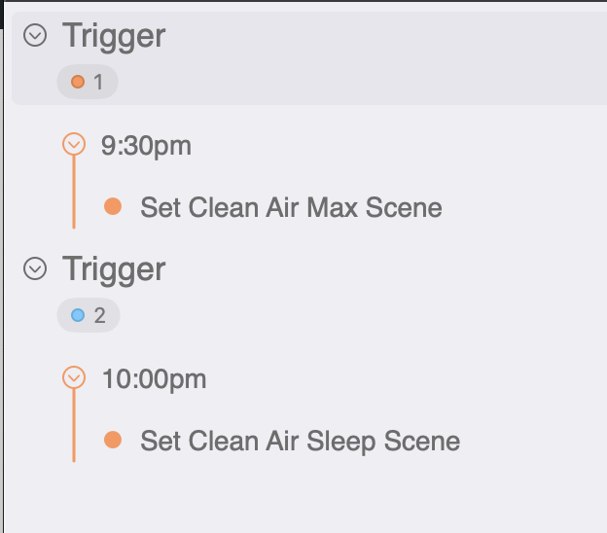Screen dimensions: 607x533
Task: Click orange bullet beside Set Clean Air Max Scene
Action: pos(113,206)
